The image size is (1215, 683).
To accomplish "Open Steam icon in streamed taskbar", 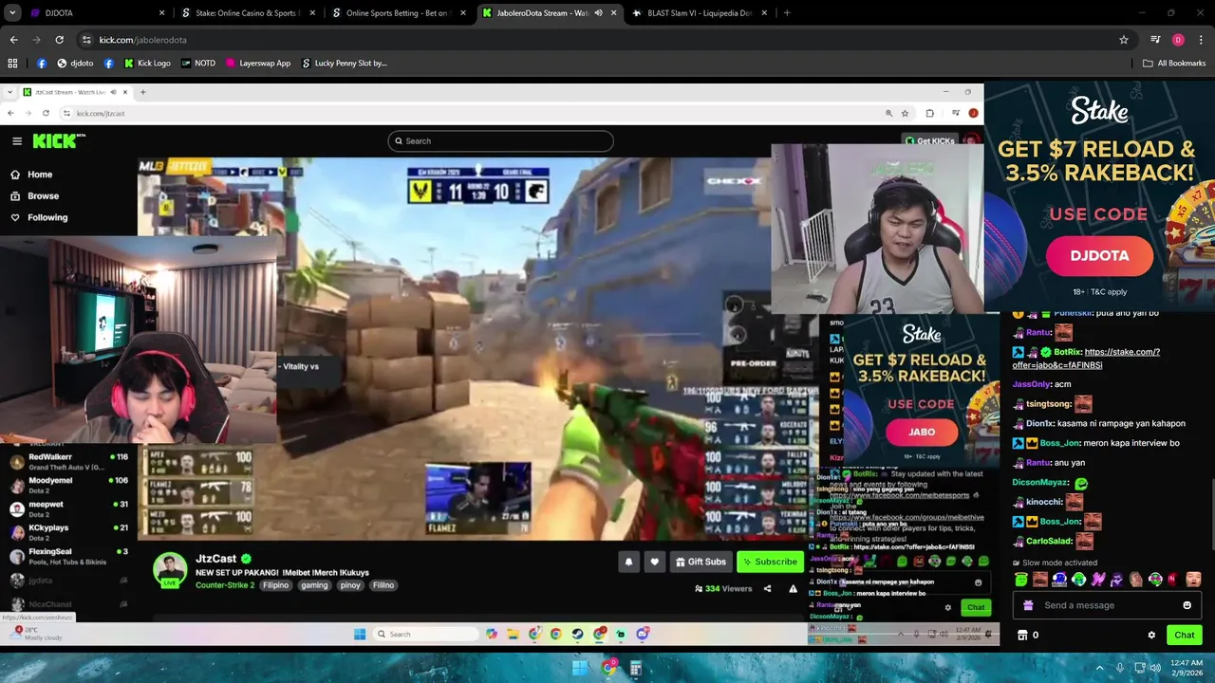I will pos(577,634).
